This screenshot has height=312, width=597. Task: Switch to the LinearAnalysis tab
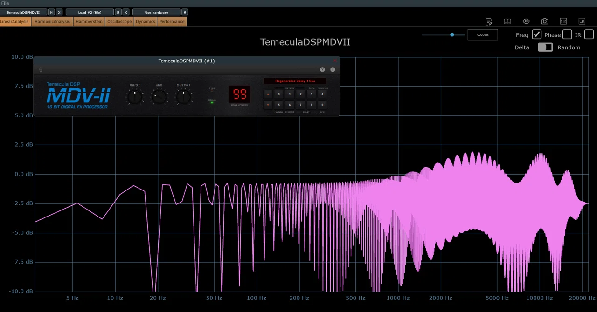(15, 22)
